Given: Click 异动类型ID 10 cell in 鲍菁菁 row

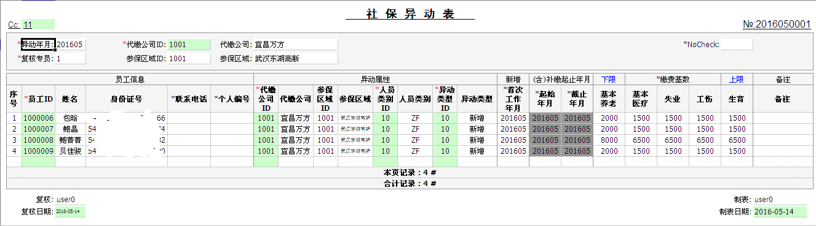Looking at the screenshot, I should pyautogui.click(x=445, y=140).
